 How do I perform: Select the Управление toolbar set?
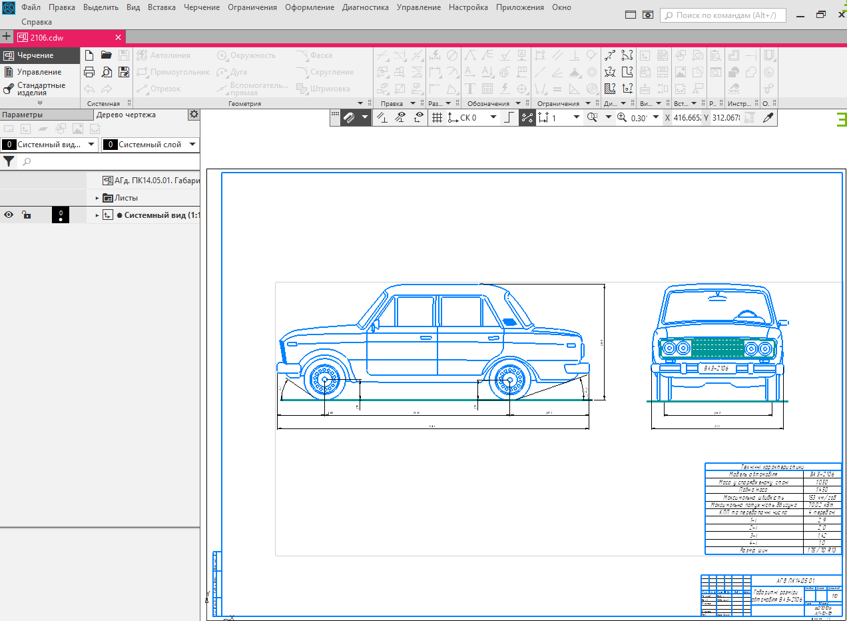(39, 72)
